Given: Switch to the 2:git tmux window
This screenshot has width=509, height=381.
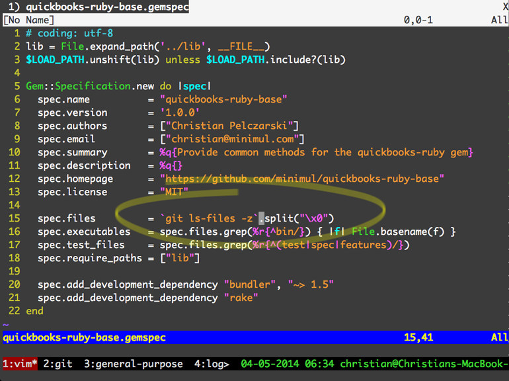Looking at the screenshot, I should (58, 363).
